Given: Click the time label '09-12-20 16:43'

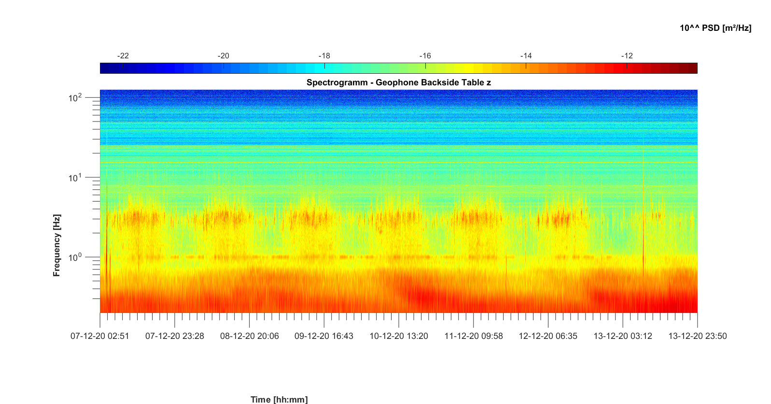Looking at the screenshot, I should (324, 336).
